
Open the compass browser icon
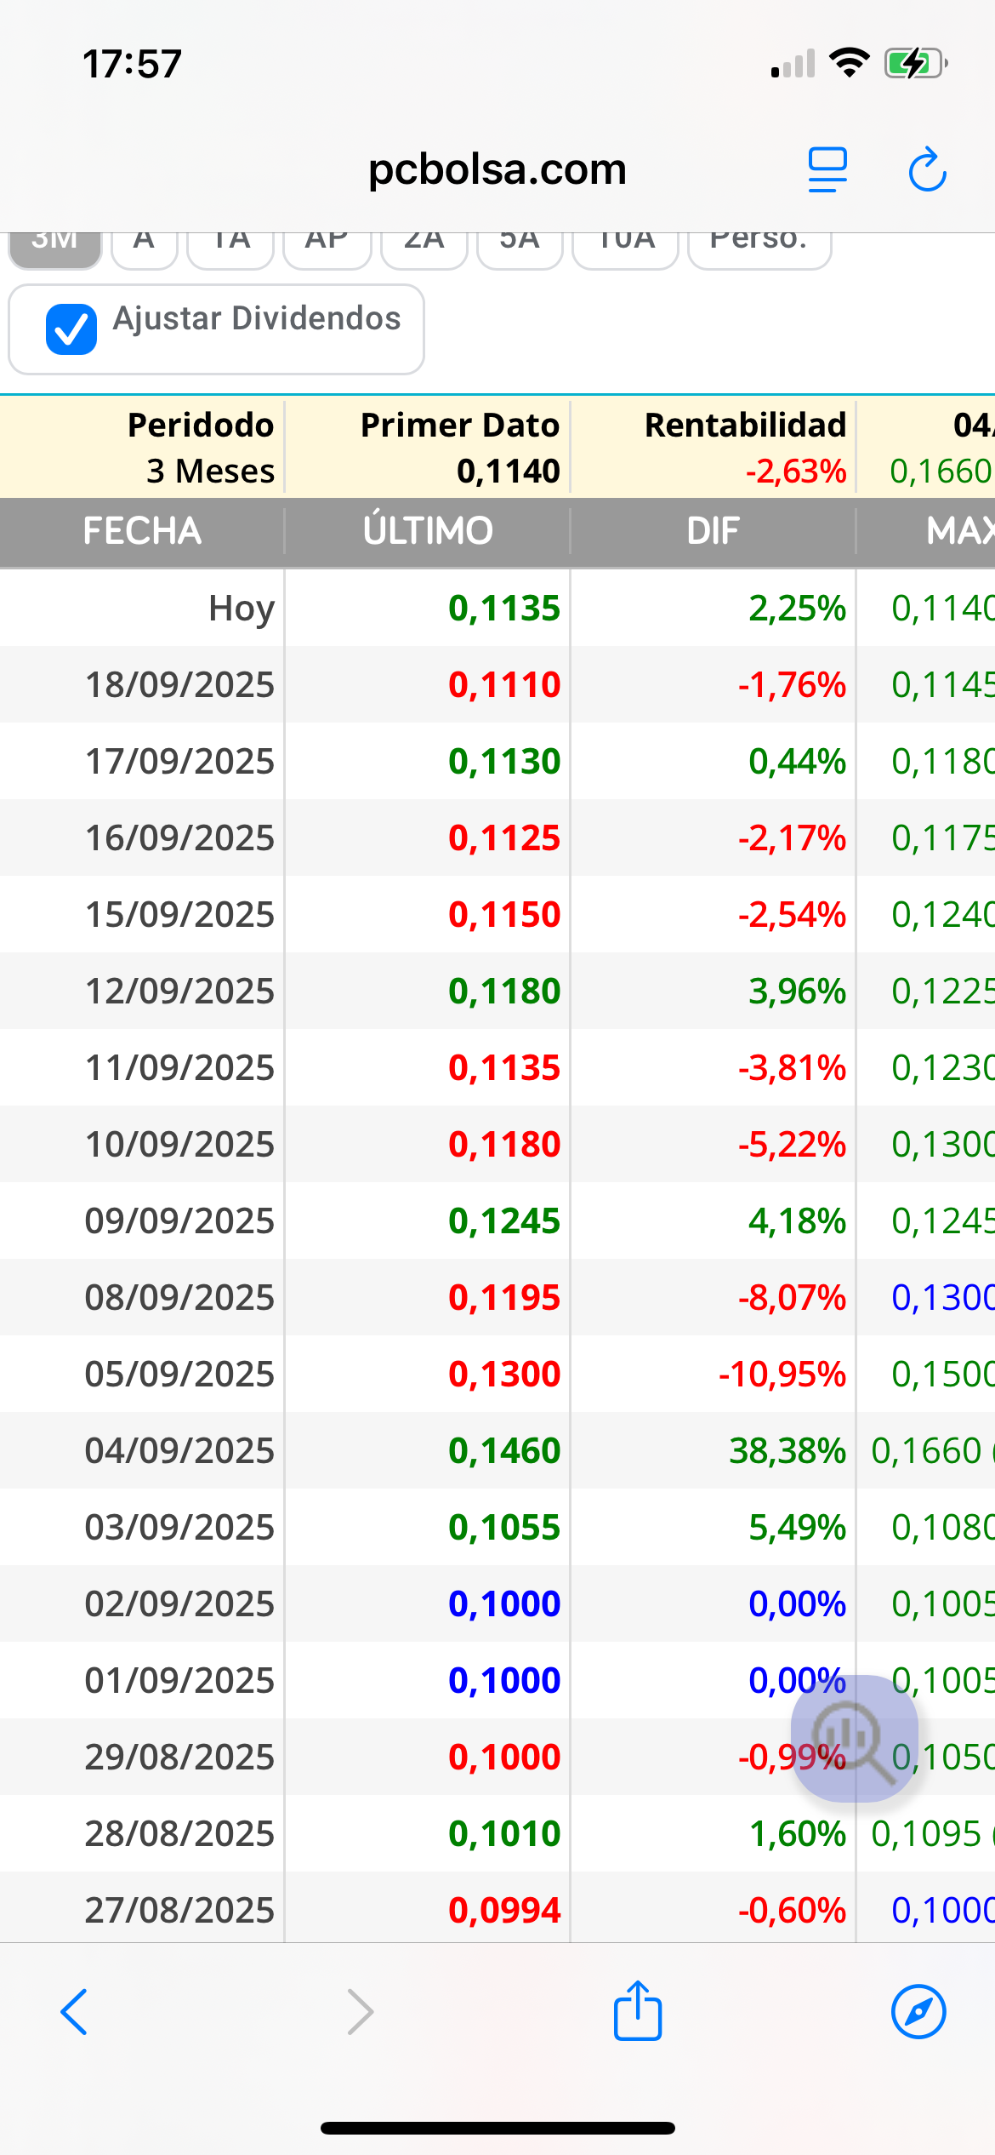918,2012
